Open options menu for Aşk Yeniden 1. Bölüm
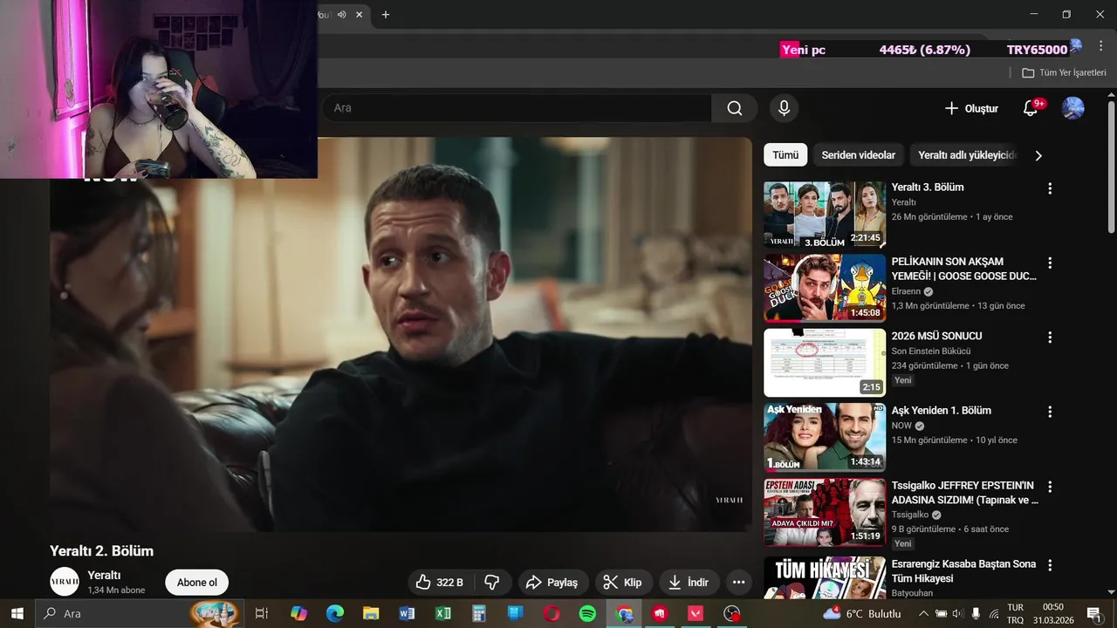This screenshot has width=1117, height=628. [1050, 412]
